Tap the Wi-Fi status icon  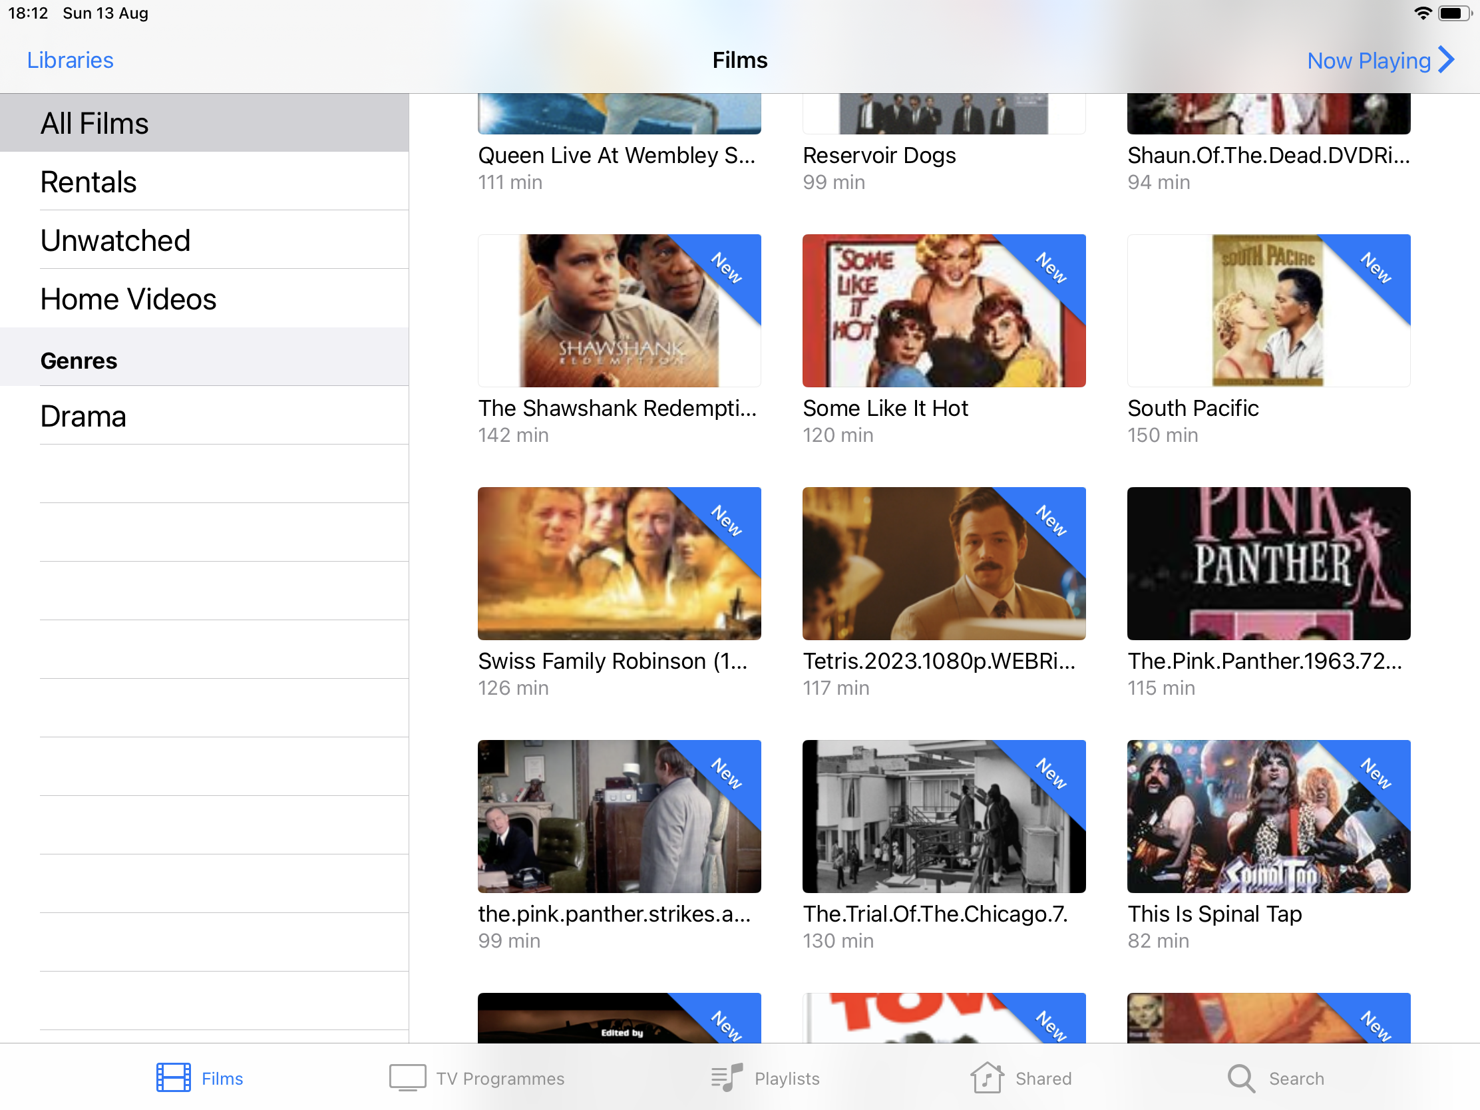pyautogui.click(x=1423, y=13)
